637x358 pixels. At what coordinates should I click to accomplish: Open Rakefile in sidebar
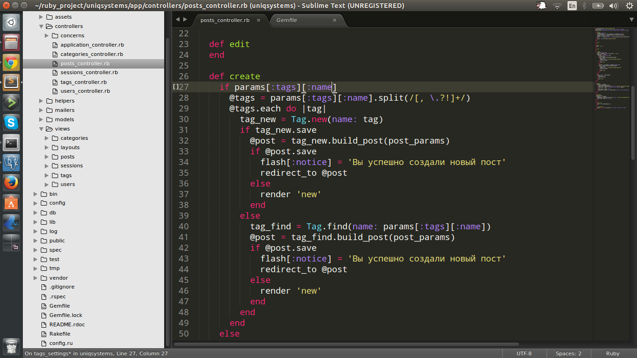60,334
